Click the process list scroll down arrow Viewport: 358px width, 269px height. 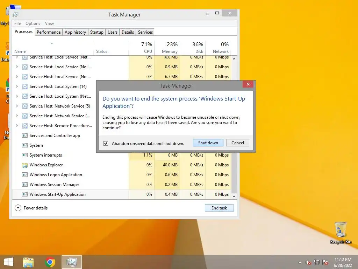234,196
